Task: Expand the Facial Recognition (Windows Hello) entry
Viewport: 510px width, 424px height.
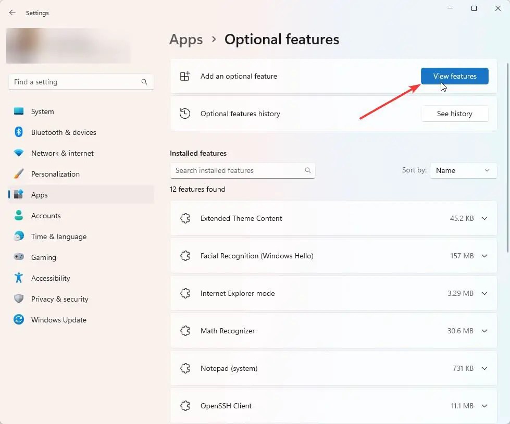Action: point(484,256)
